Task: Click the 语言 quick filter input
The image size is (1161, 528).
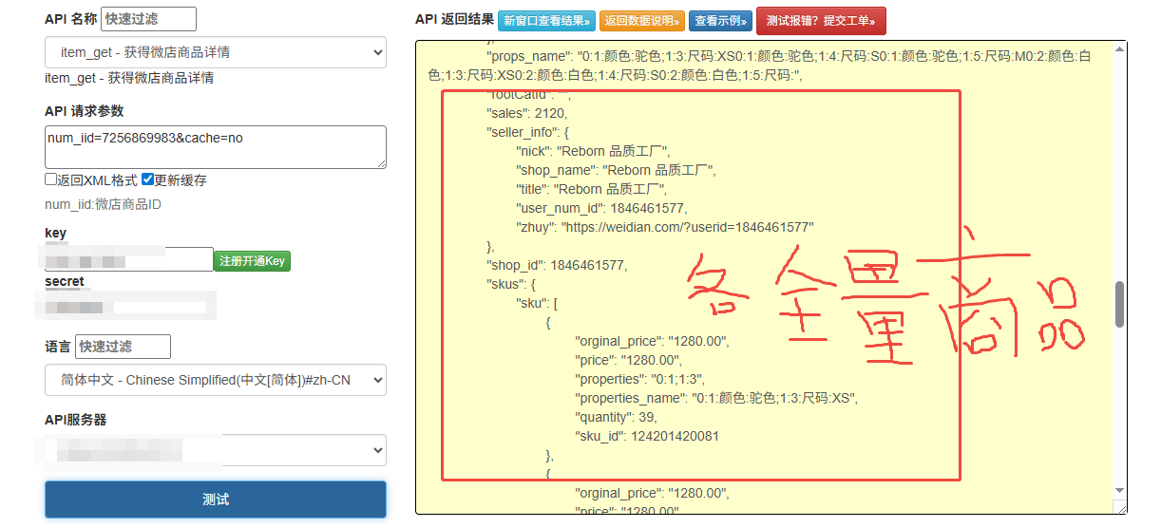Action: tap(123, 347)
